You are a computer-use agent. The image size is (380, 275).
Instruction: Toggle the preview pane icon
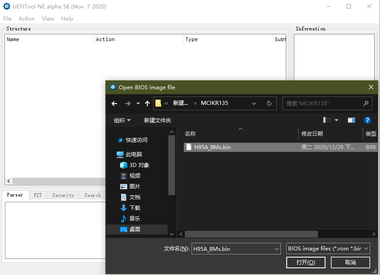[x=351, y=120]
